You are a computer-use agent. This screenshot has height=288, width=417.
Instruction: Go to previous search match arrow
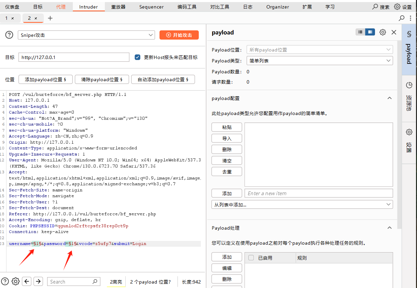[x=27, y=281]
